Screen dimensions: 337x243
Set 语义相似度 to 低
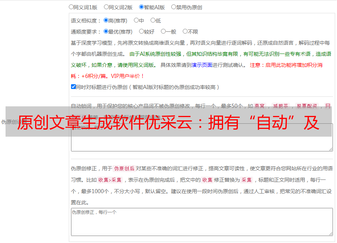tap(153, 20)
